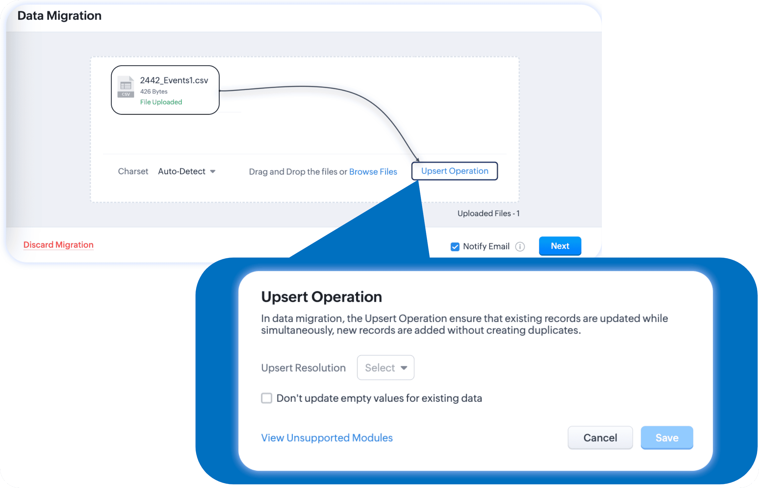Click the Discard Migration link
This screenshot has width=759, height=488.
tap(58, 245)
